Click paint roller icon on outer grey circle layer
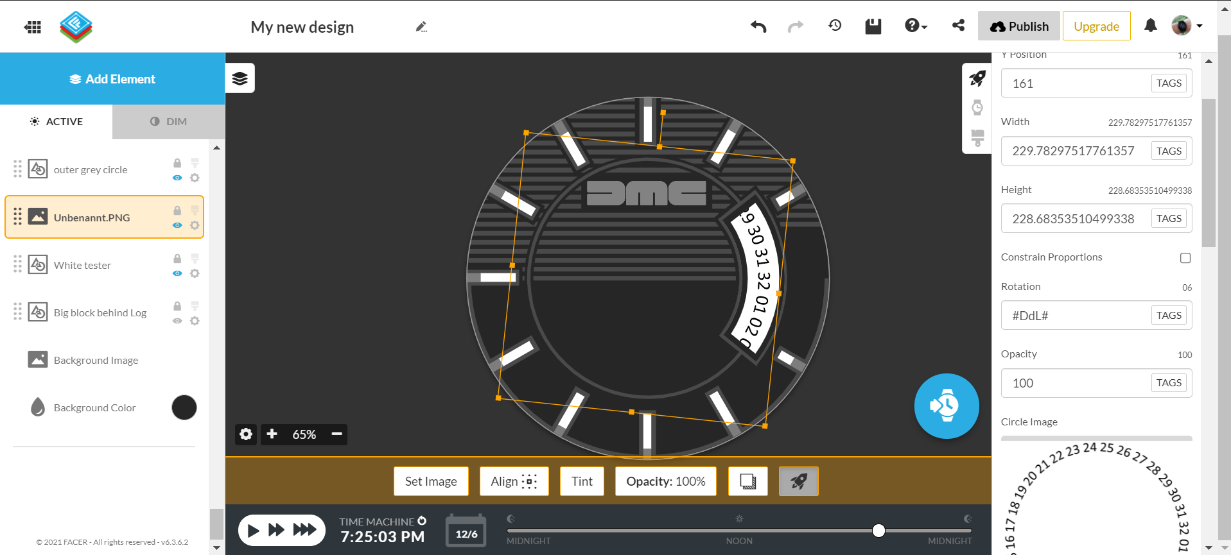The height and width of the screenshot is (555, 1231). [195, 163]
